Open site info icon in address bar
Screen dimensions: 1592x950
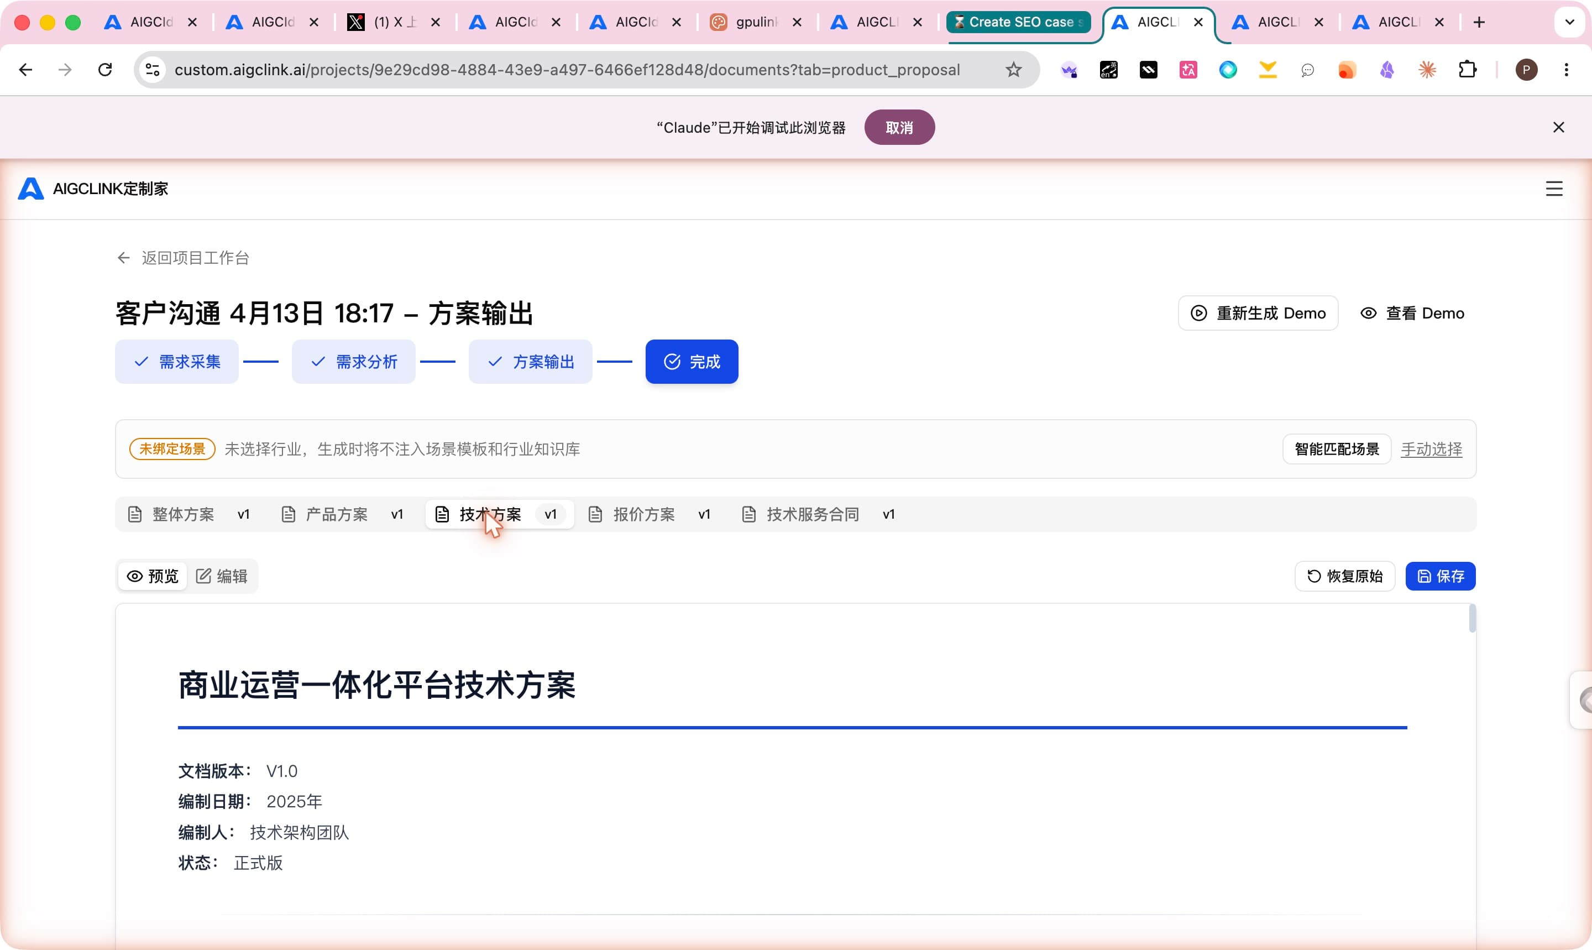pyautogui.click(x=152, y=70)
